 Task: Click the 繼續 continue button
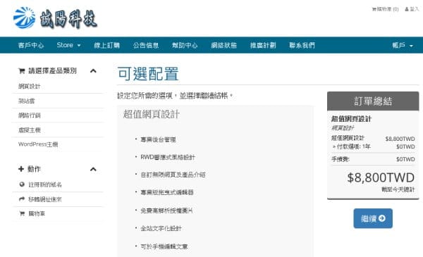[x=373, y=218]
